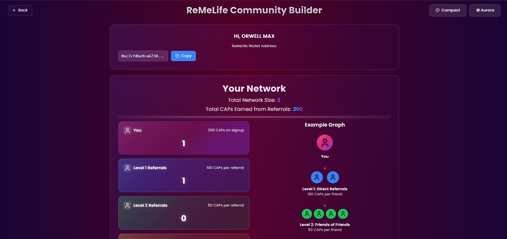The height and width of the screenshot is (239, 507).
Task: Click the Level 1 Referrals count of 1
Action: 184,181
